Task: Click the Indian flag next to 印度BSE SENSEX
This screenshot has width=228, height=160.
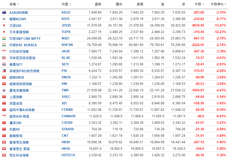Action: [x=4, y=45]
